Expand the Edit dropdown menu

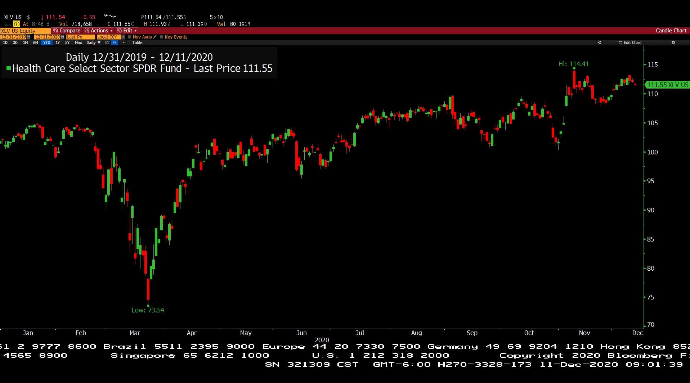tap(126, 31)
